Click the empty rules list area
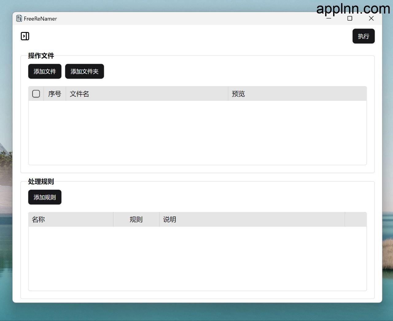393x321 pixels. [197, 258]
